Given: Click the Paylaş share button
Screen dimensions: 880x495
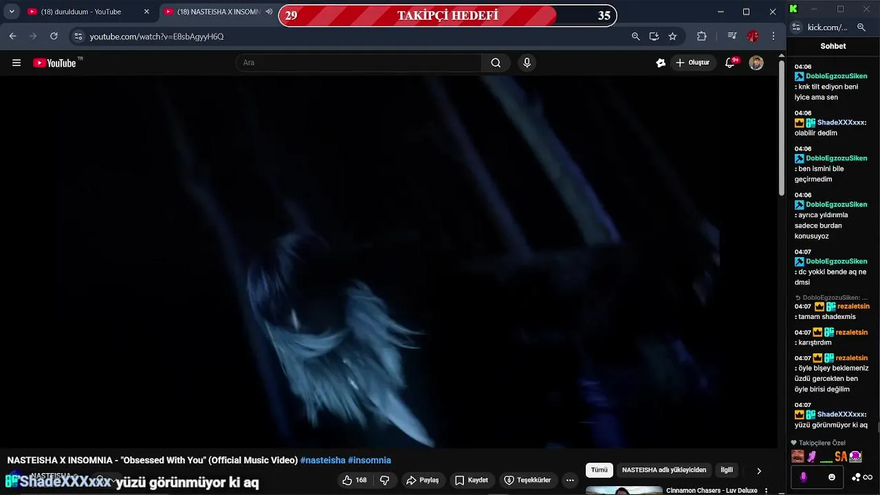Looking at the screenshot, I should point(422,480).
